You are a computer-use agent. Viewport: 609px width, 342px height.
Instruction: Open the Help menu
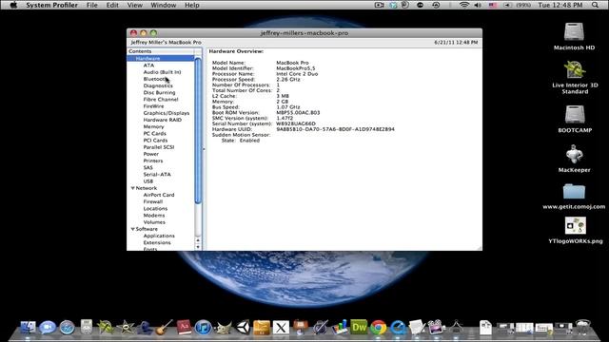coord(192,5)
